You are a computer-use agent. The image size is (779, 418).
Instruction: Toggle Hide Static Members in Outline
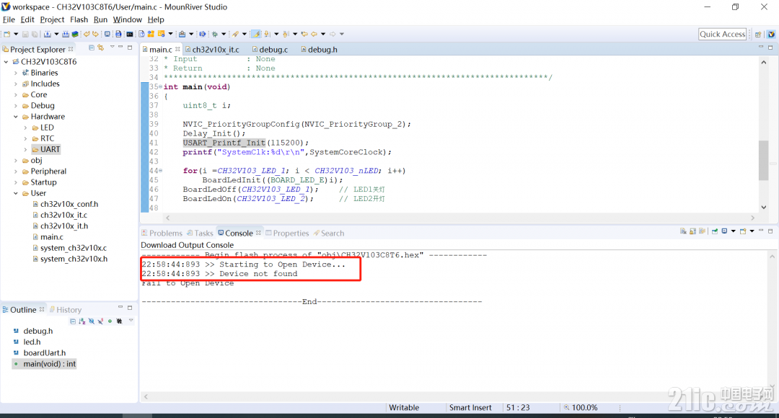click(x=101, y=321)
